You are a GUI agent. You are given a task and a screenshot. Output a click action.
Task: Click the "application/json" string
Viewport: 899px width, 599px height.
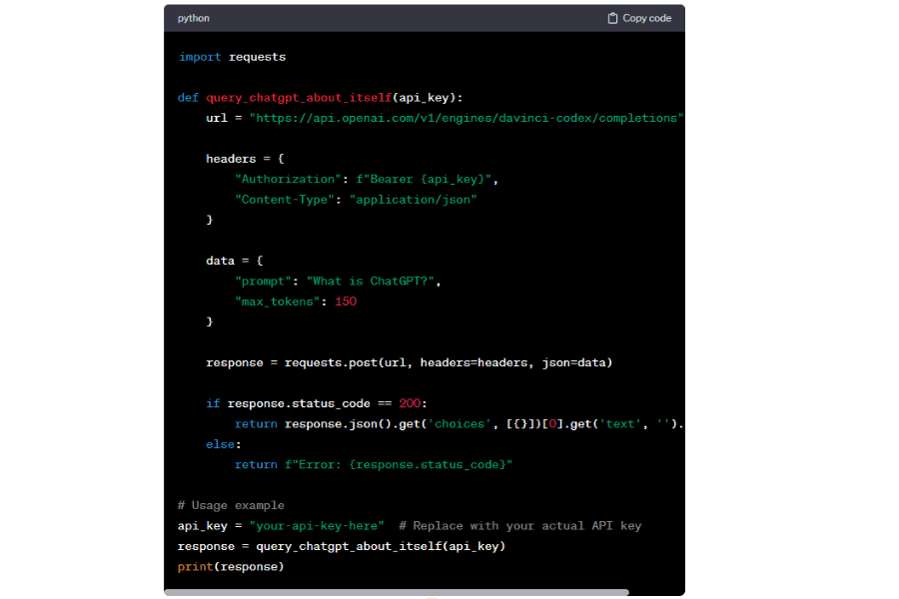click(414, 200)
